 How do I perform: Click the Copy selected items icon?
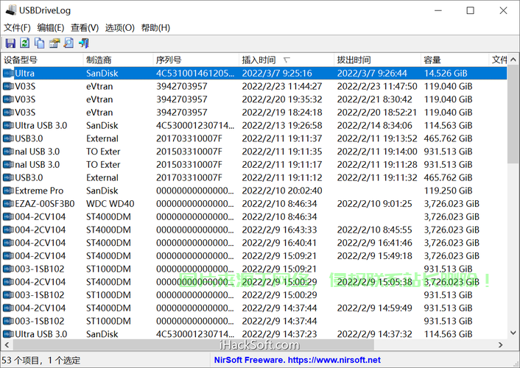[40, 43]
